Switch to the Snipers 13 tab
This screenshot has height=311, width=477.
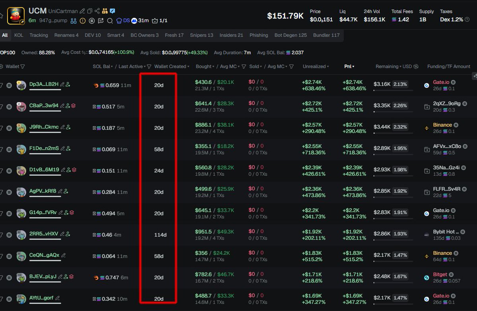202,35
